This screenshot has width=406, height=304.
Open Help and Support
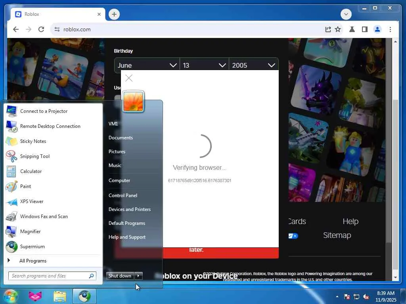(x=127, y=237)
